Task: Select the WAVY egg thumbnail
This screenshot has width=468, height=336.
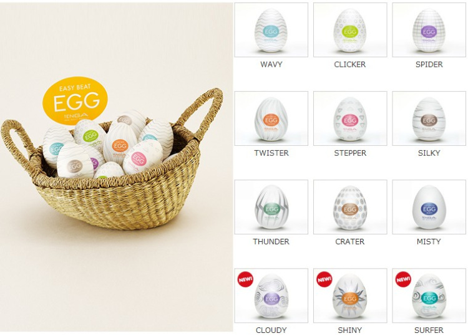Action: [x=271, y=30]
